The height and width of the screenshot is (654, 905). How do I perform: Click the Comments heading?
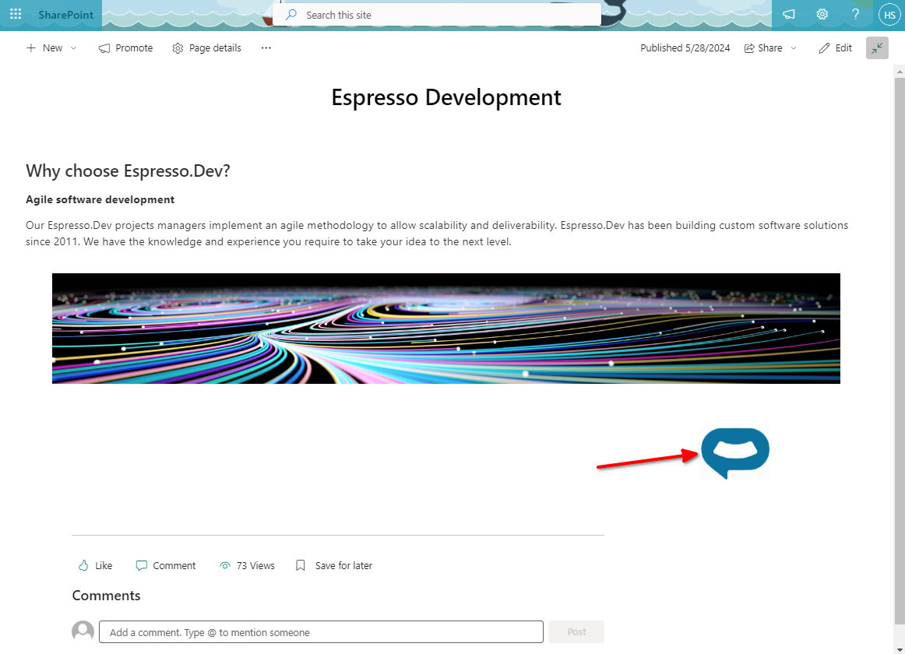(x=106, y=596)
